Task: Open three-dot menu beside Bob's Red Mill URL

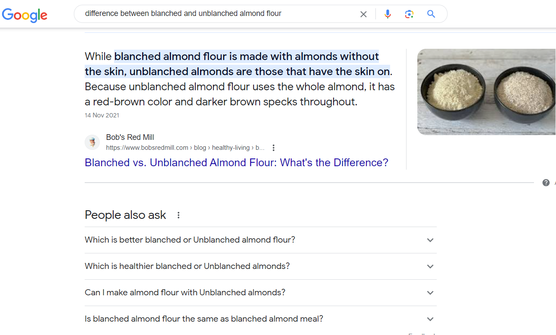Action: pos(273,148)
